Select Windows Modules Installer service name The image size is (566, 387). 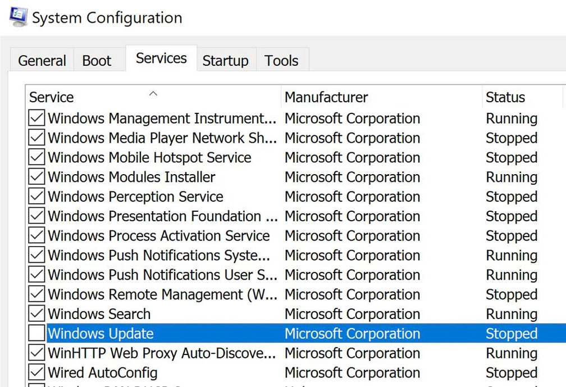(x=131, y=177)
